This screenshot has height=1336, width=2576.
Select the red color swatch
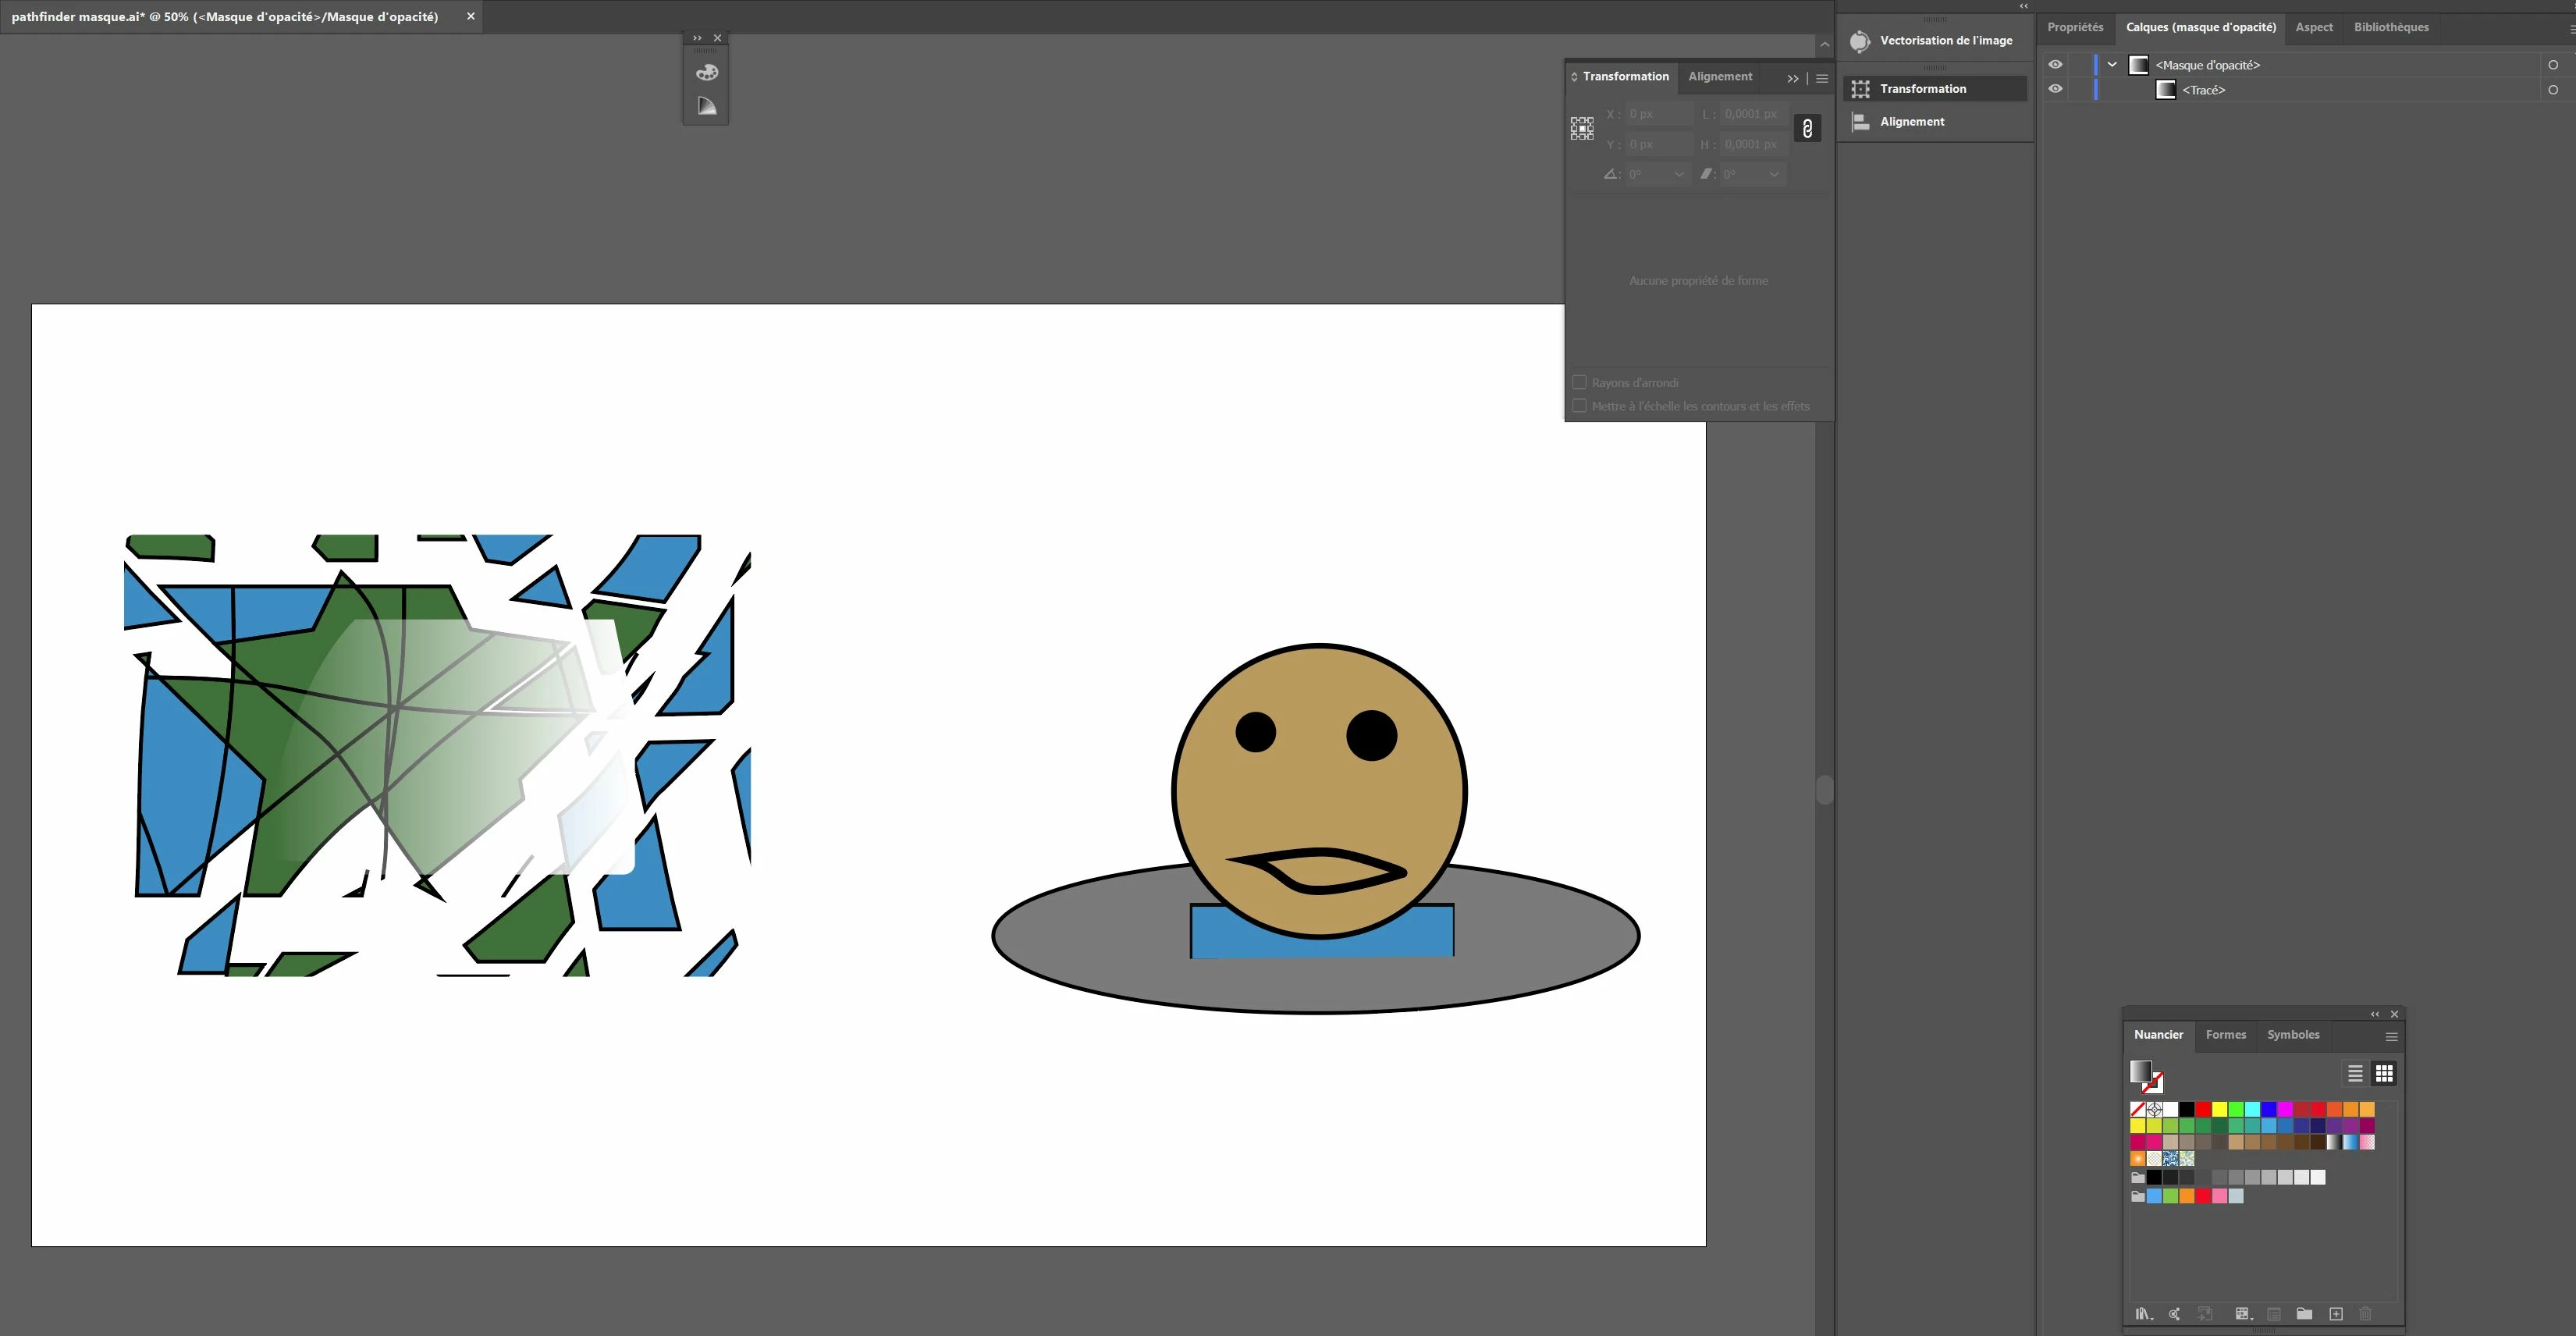[x=2203, y=1109]
